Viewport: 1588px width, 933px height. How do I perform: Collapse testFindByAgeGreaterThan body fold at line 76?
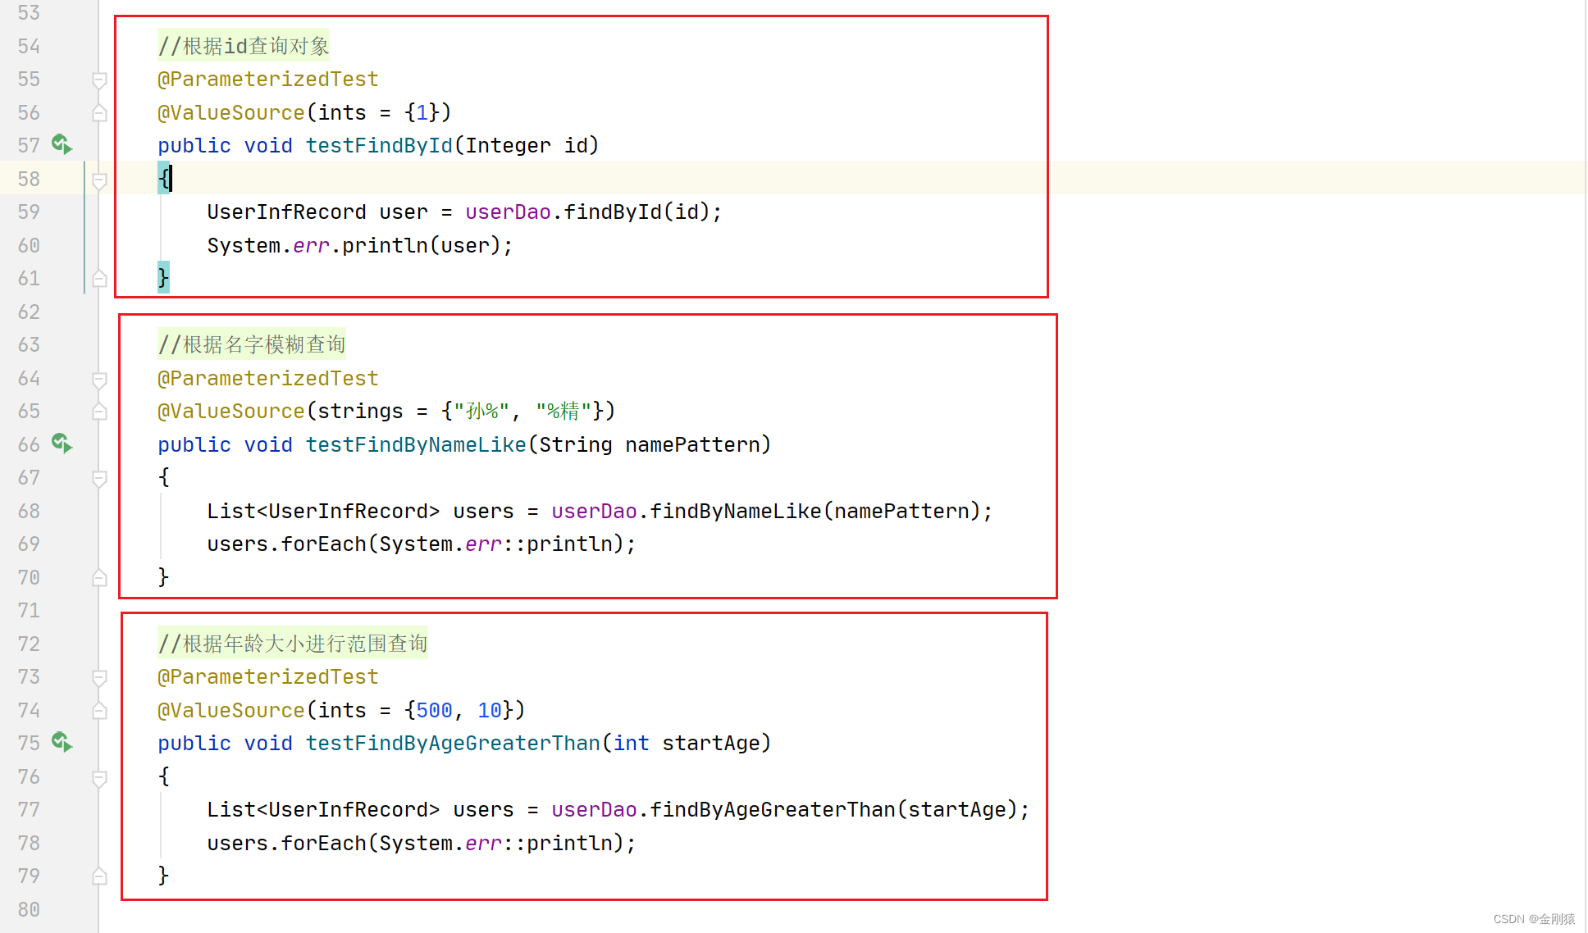click(x=99, y=778)
